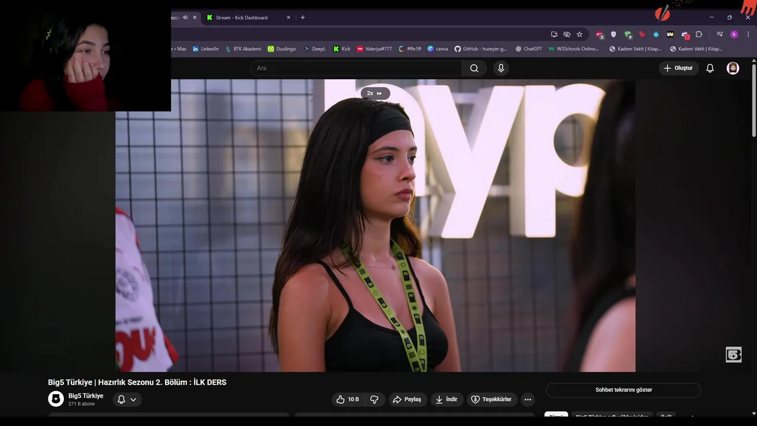
Task: Open a new browser tab
Action: (x=303, y=18)
